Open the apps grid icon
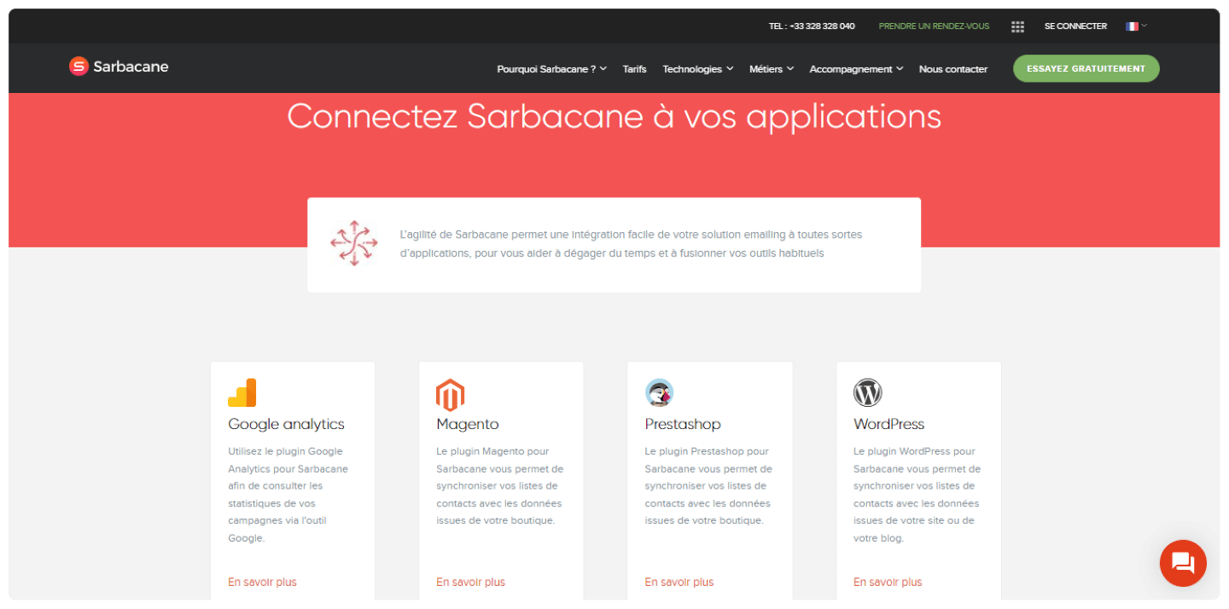 (x=1017, y=26)
